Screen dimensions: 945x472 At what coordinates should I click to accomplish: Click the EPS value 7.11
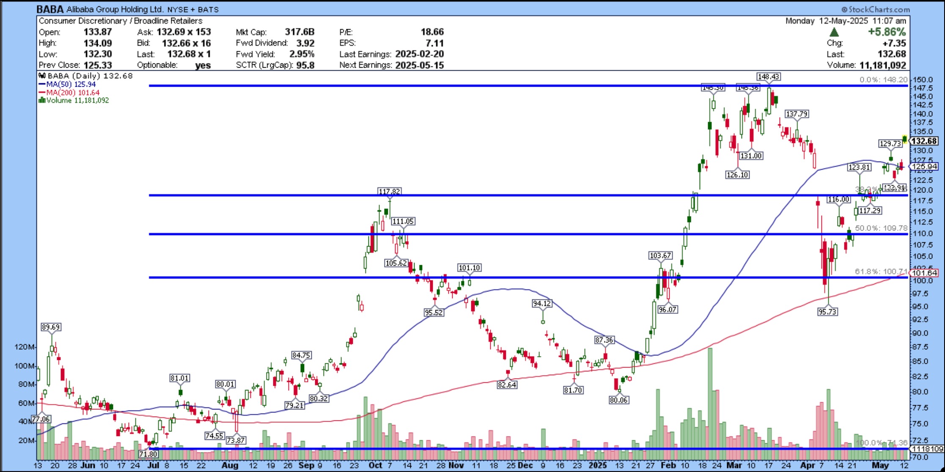click(x=435, y=43)
